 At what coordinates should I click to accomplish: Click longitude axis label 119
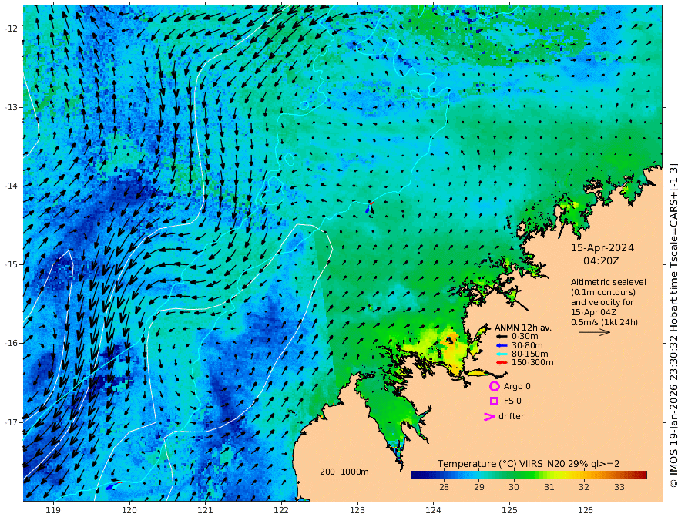point(53,511)
